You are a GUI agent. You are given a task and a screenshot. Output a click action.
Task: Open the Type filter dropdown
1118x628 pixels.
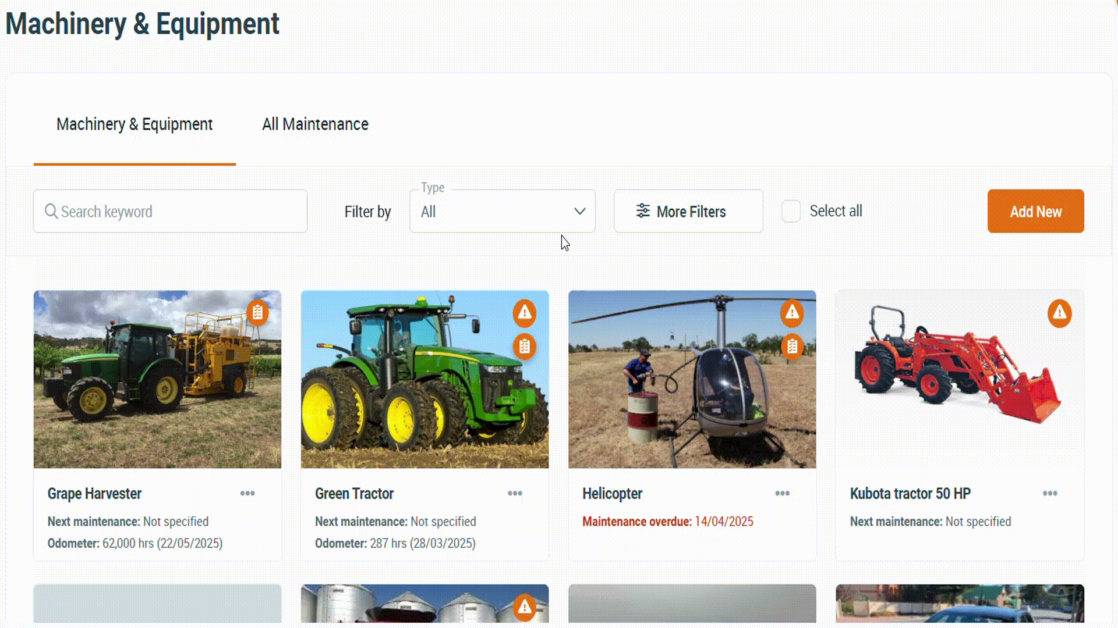point(502,212)
